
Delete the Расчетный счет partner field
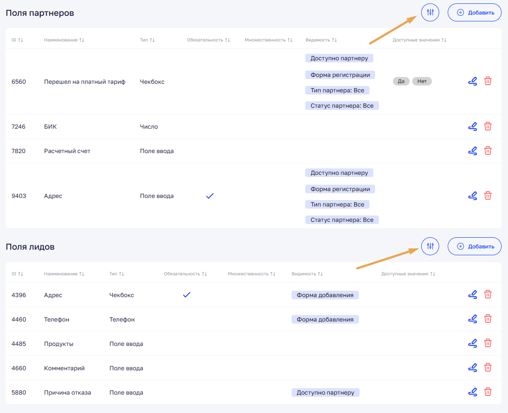point(487,151)
